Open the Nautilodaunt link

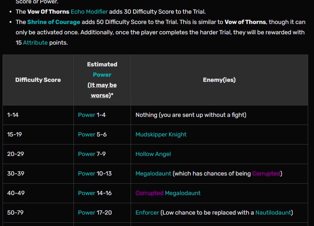click(273, 213)
